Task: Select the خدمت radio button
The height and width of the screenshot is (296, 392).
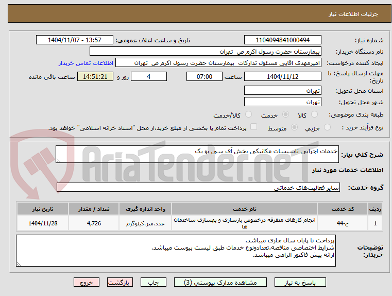Action: pyautogui.click(x=285, y=114)
